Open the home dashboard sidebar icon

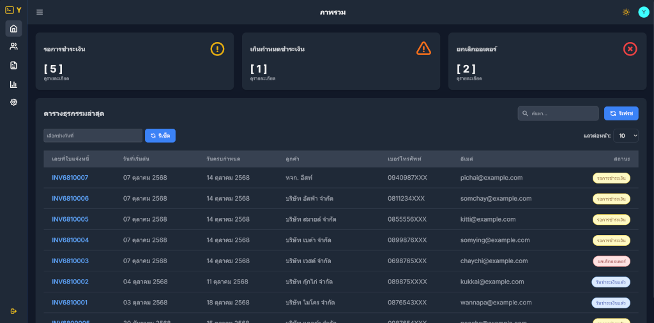(x=13, y=29)
